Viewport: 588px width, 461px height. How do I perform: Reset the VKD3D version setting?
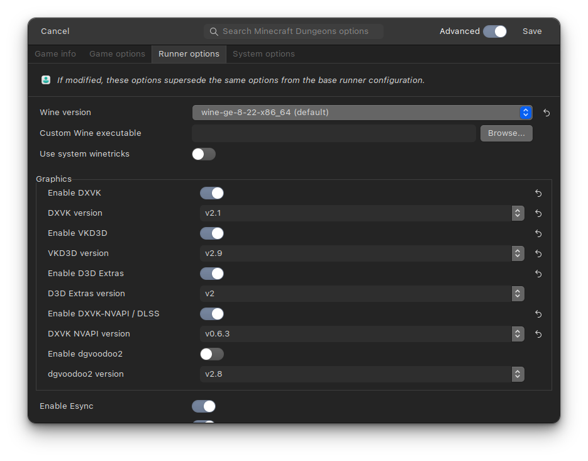(x=538, y=253)
